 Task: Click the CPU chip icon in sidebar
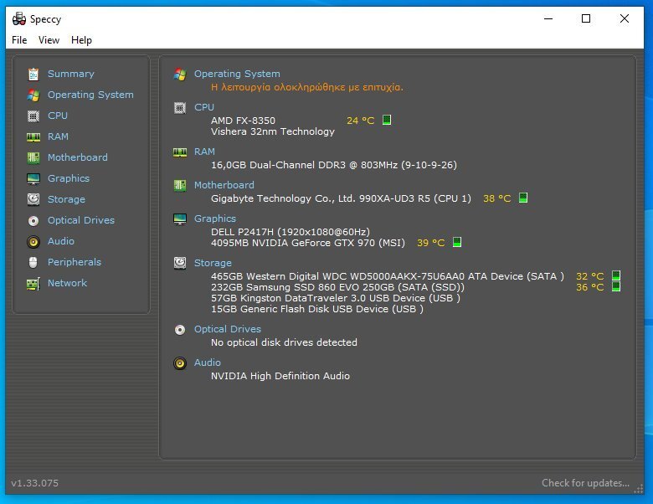coord(33,116)
